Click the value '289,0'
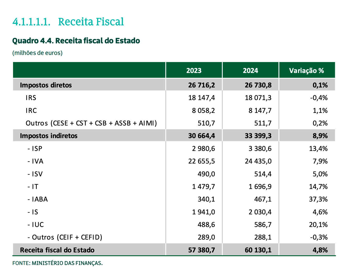Screen dimensions: 342x272 206,237
